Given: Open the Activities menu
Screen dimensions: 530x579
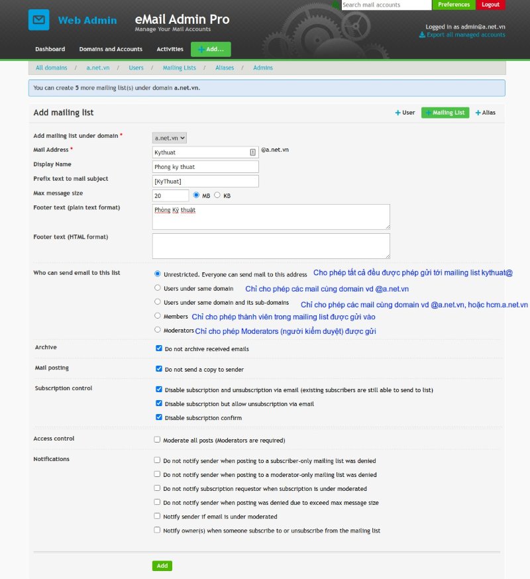Looking at the screenshot, I should [170, 49].
